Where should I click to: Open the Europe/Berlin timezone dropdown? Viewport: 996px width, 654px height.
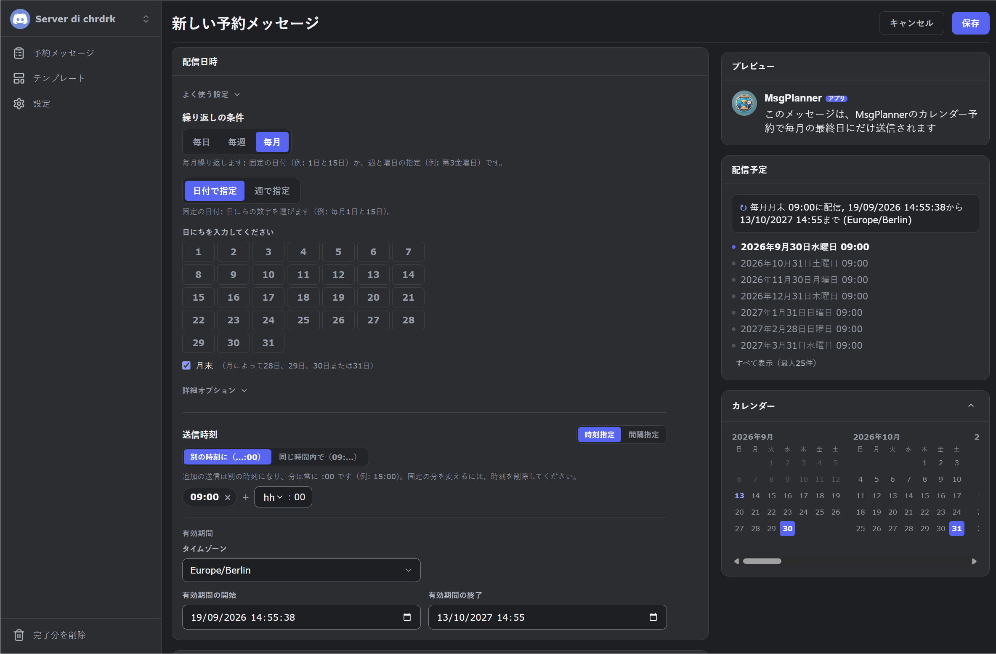[x=301, y=570]
